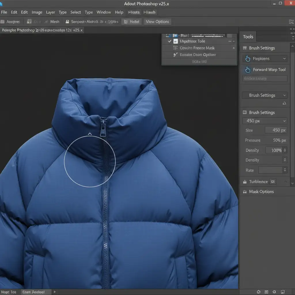Image resolution: width=295 pixels, height=295 pixels.
Task: Click the Mask Options panel icon
Action: pyautogui.click(x=245, y=192)
